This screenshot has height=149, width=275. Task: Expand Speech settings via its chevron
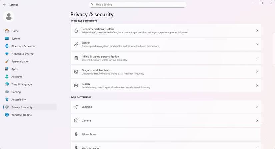[257, 44]
